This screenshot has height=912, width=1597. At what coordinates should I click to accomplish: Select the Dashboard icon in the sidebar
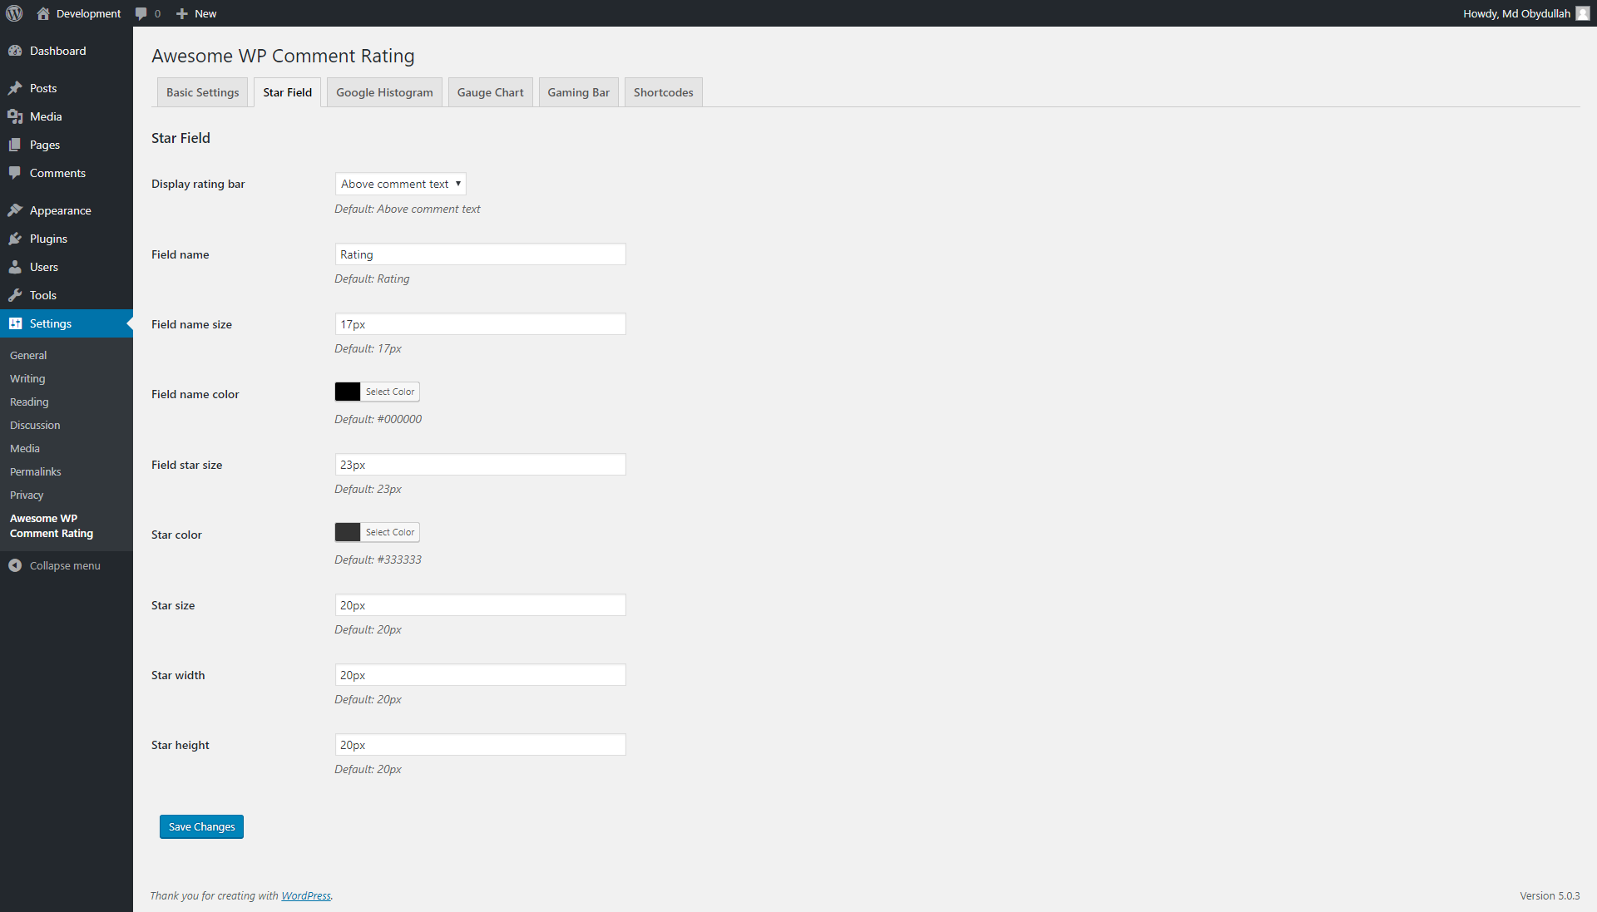tap(16, 51)
